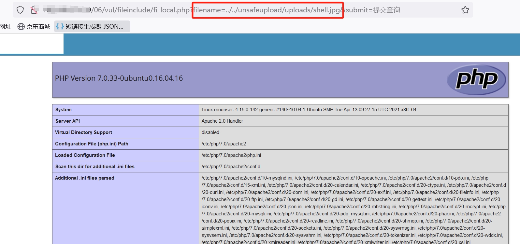Click the Linux moonsec system value
The width and height of the screenshot is (520, 244).
click(x=309, y=110)
